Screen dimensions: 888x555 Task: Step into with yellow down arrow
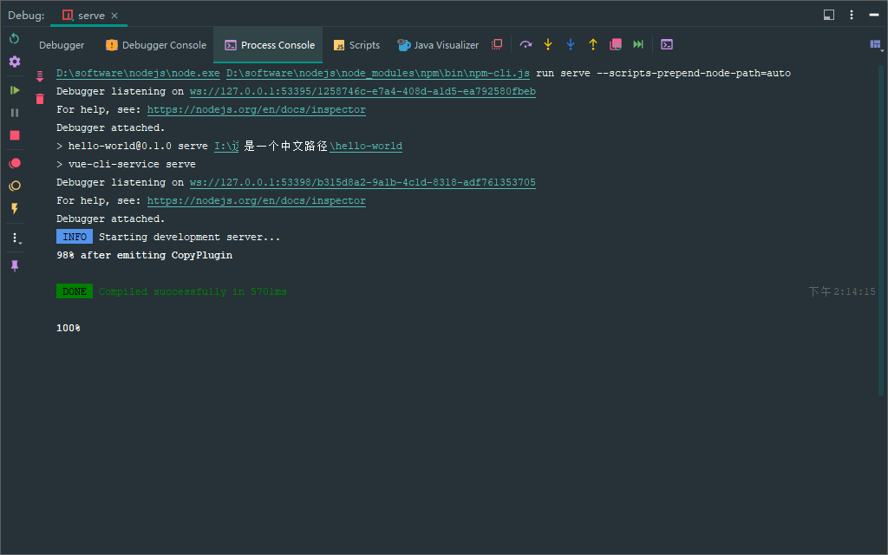click(x=548, y=45)
